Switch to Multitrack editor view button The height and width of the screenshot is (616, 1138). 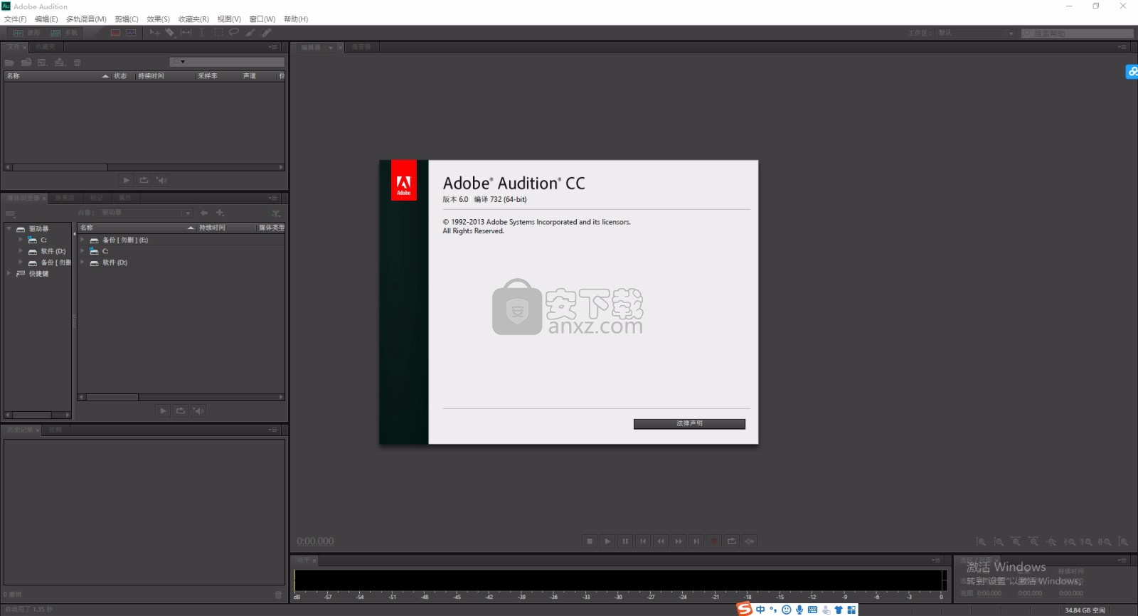(x=64, y=33)
